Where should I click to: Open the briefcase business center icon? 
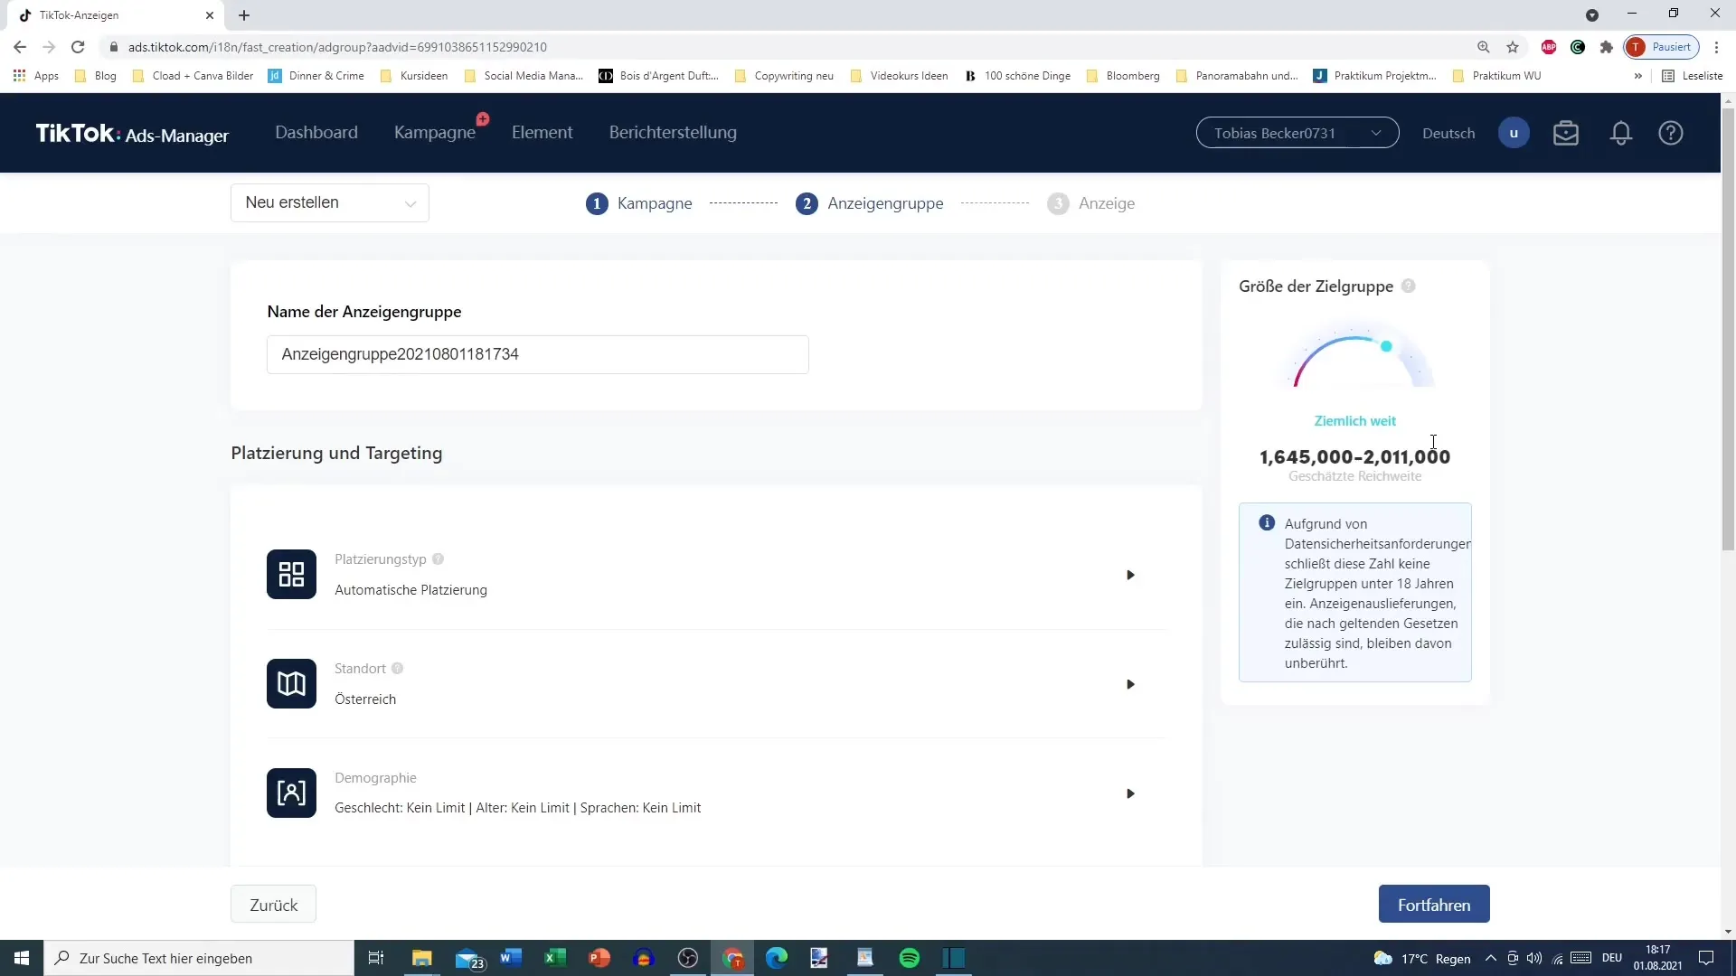(x=1566, y=133)
